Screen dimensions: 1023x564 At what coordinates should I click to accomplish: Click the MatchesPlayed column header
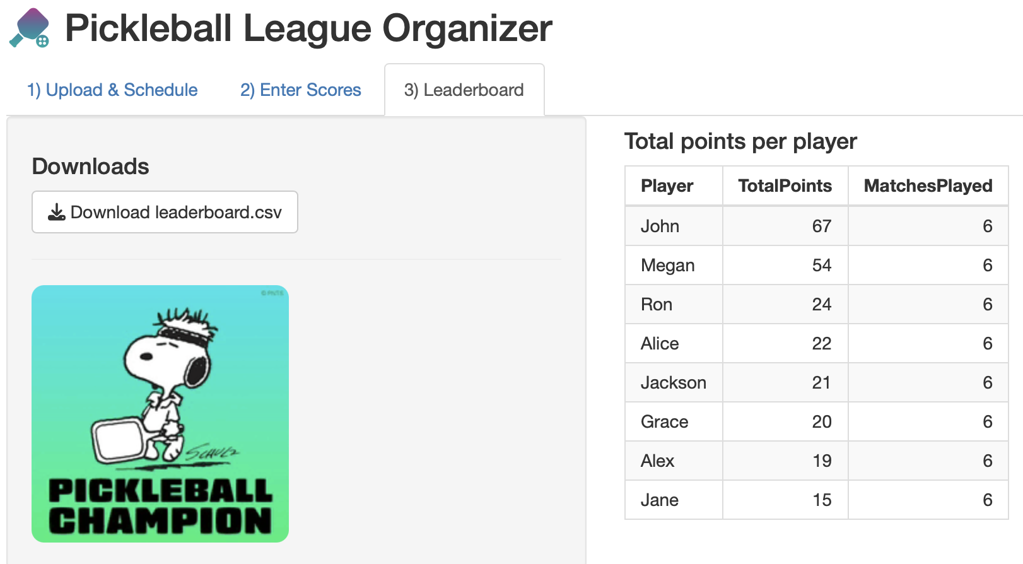click(x=928, y=185)
